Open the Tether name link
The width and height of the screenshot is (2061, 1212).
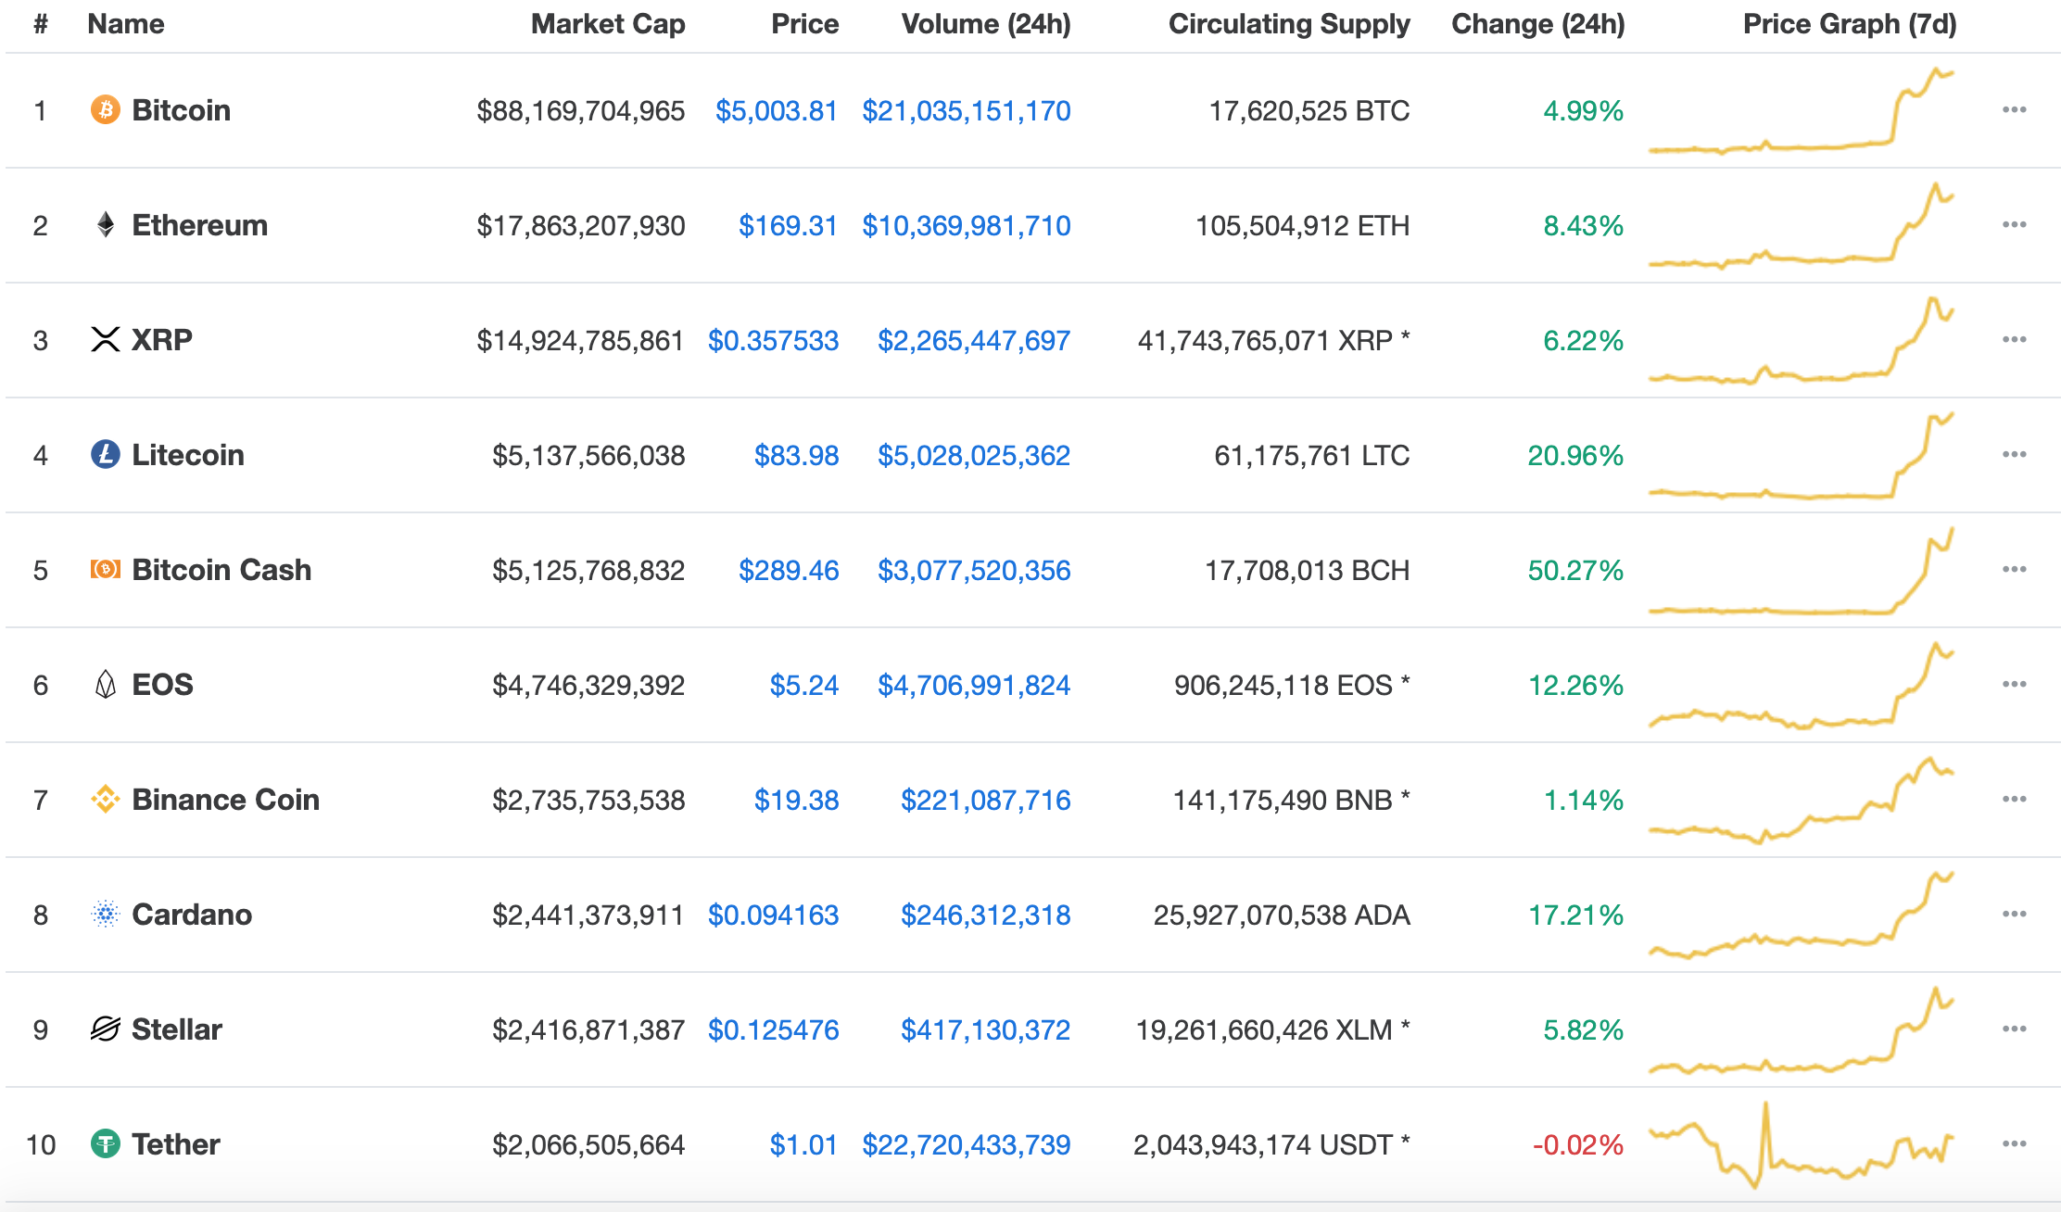176,1144
